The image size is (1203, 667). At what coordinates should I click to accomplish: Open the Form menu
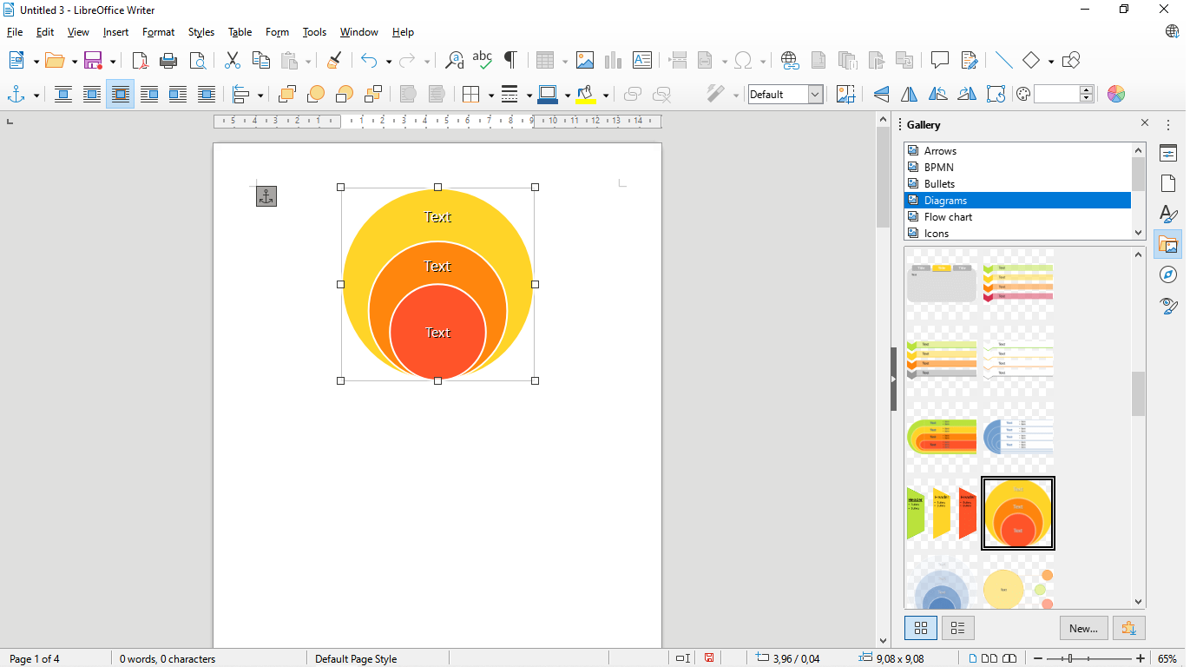(277, 32)
